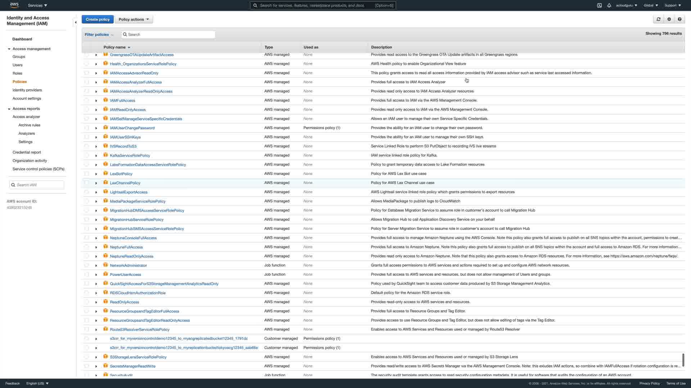
Task: Click the AWS logo home icon
Action: tap(14, 5)
